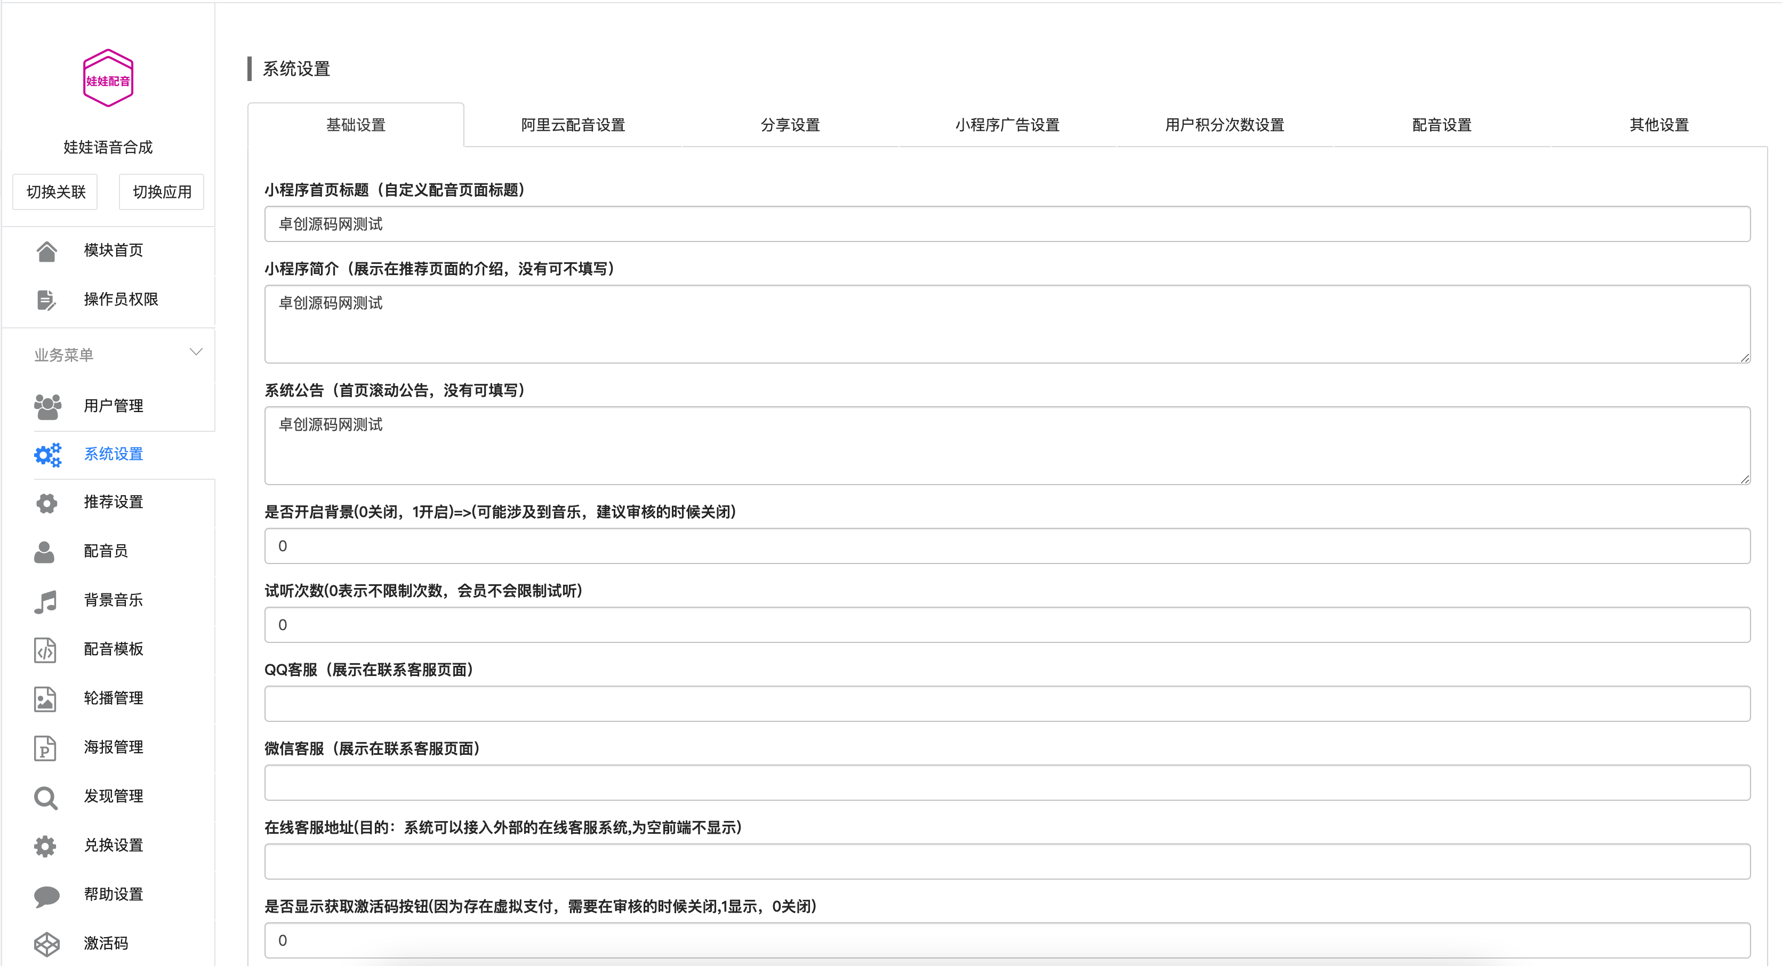1782x966 pixels.
Task: Select the 基础设置 tab
Action: pyautogui.click(x=356, y=125)
